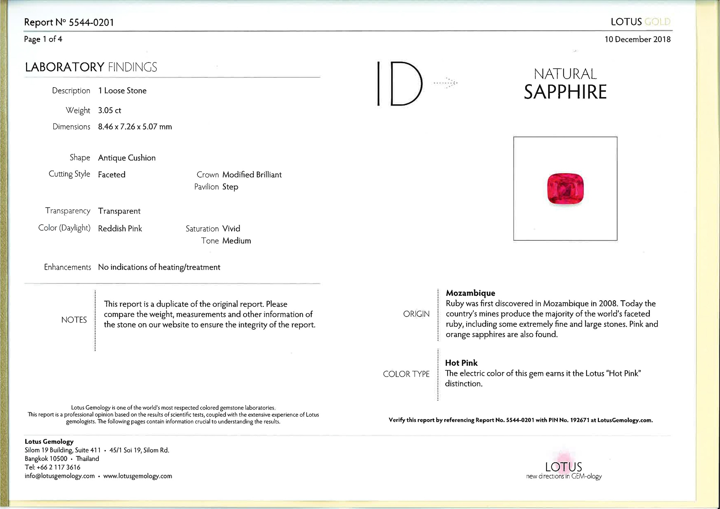
Task: Click the LOTUS GOLD header badge
Action: coord(640,22)
